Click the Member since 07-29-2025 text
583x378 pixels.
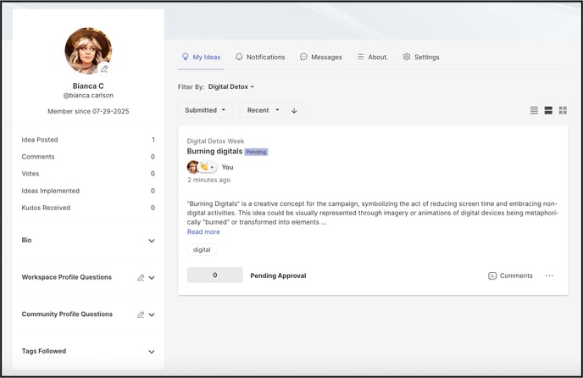(x=88, y=111)
